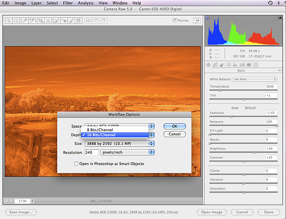The width and height of the screenshot is (286, 219).
Task: Open the Filter menu
Action: (x=68, y=3)
